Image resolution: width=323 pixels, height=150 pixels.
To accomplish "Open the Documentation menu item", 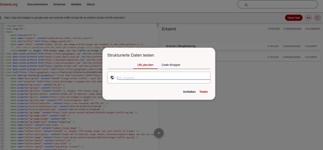I will [x=38, y=4].
